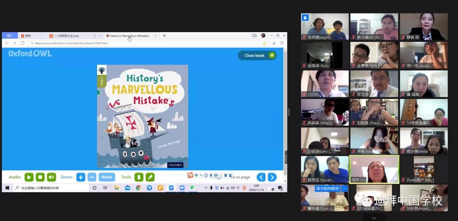This screenshot has height=221, width=458.
Task: Close the History's Marvellous Mistakes tab
Action: tap(156, 35)
